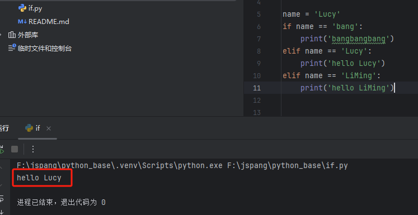
Task: Select 临时文件和控制台 node in project tree
Action: (x=45, y=49)
